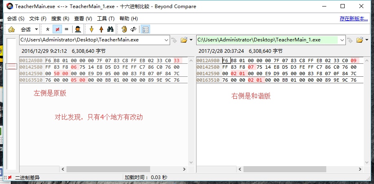Click right pane vertical scroll-down arrow
This screenshot has width=374, height=184.
pyautogui.click(x=367, y=162)
